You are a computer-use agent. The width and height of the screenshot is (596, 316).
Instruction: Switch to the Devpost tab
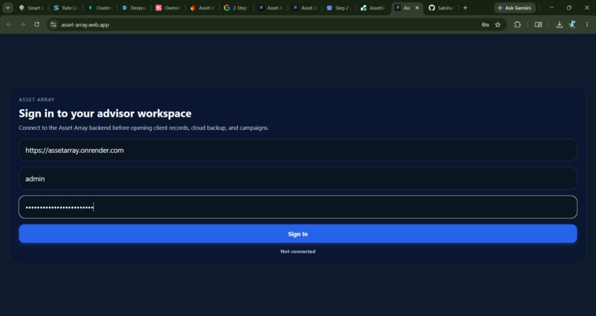[x=134, y=7]
